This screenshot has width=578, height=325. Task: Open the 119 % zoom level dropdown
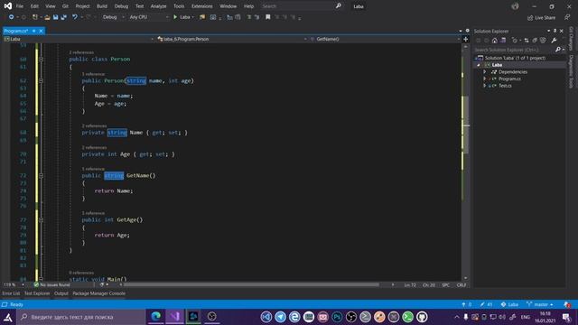point(14,285)
